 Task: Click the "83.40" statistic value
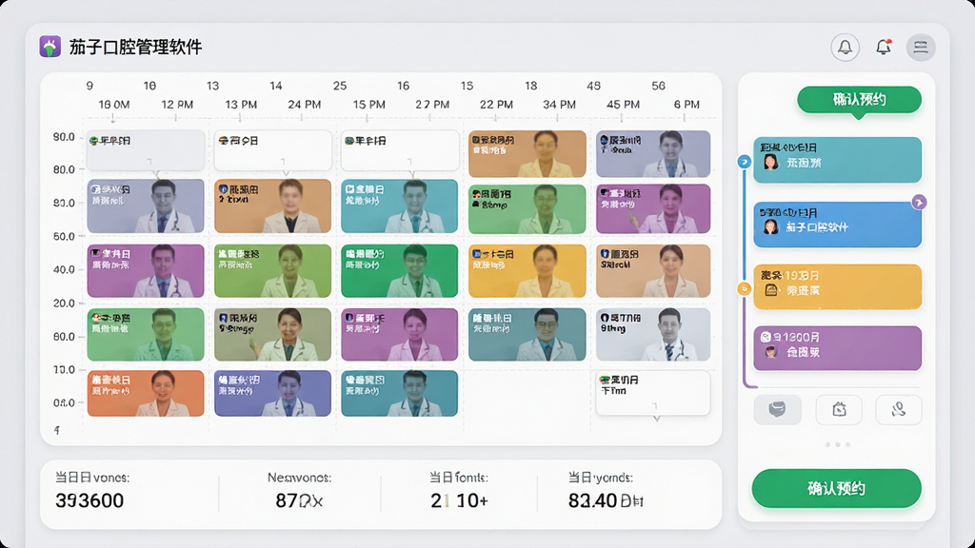tap(592, 500)
